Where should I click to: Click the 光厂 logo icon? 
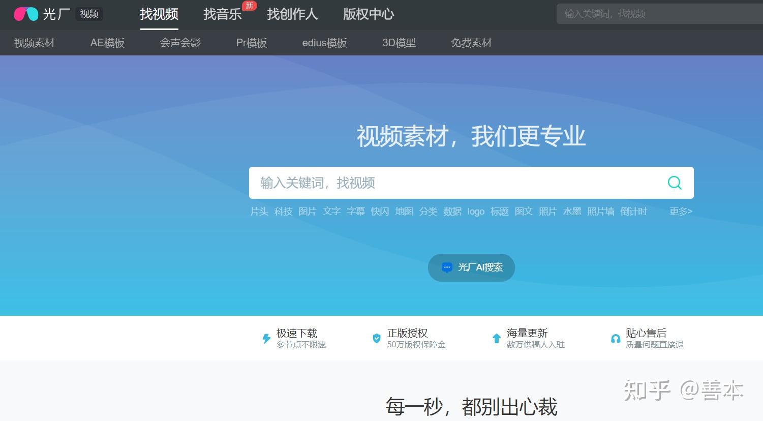(x=26, y=14)
